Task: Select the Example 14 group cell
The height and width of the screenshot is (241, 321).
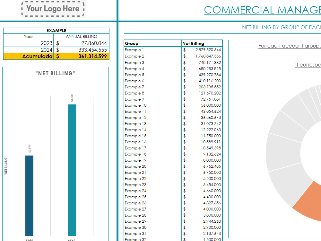Action: (153, 130)
